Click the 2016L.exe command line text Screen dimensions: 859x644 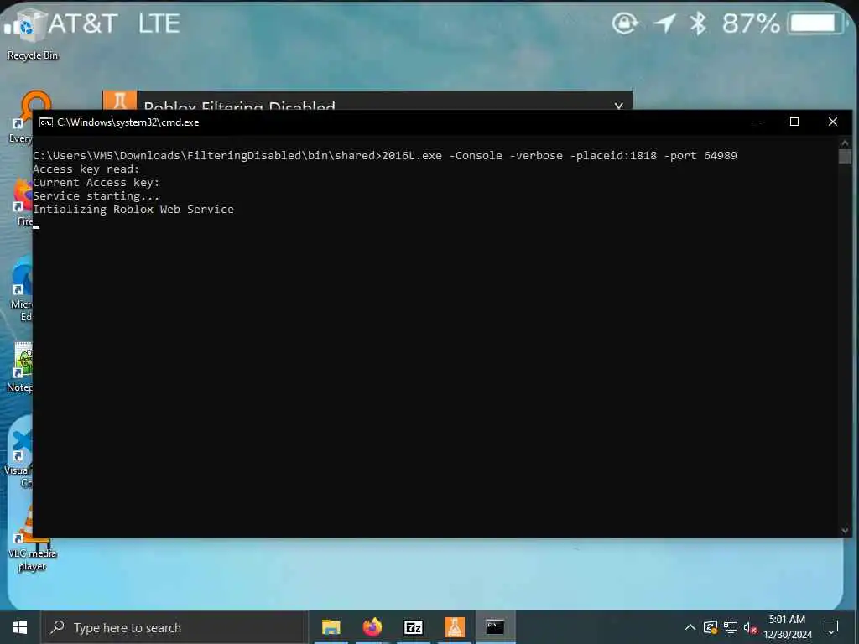pyautogui.click(x=560, y=155)
